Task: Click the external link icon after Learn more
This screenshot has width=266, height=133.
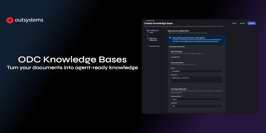Action: [181, 93]
